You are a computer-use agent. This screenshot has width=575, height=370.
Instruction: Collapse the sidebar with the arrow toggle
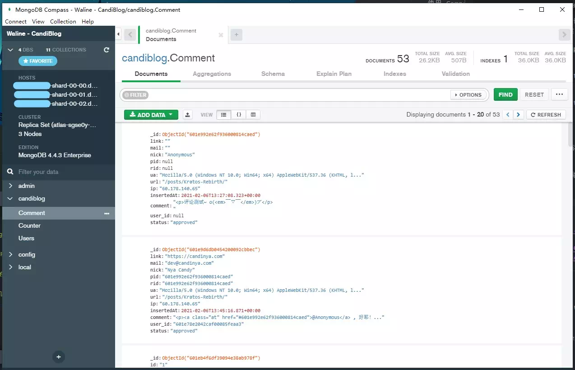point(118,34)
